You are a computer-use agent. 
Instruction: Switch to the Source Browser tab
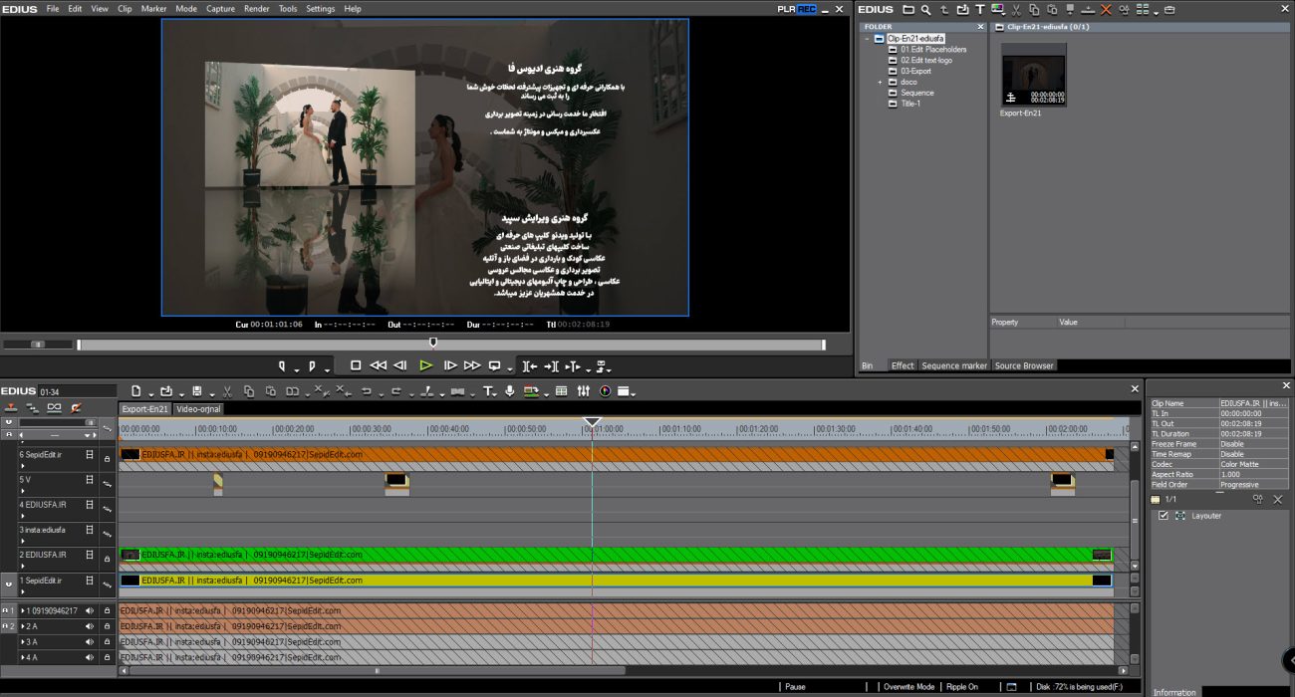pyautogui.click(x=1024, y=365)
